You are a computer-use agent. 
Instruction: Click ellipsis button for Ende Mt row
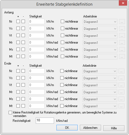pos(121,106)
